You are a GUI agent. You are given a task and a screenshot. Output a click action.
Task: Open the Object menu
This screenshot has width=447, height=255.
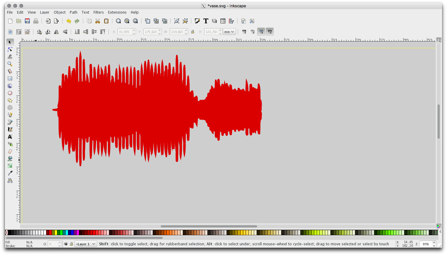(60, 12)
